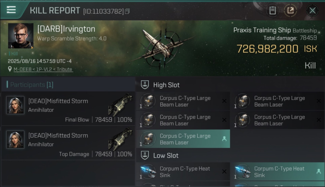Click the X mark on the Corpum C-Type Heat Sink

coord(224,172)
